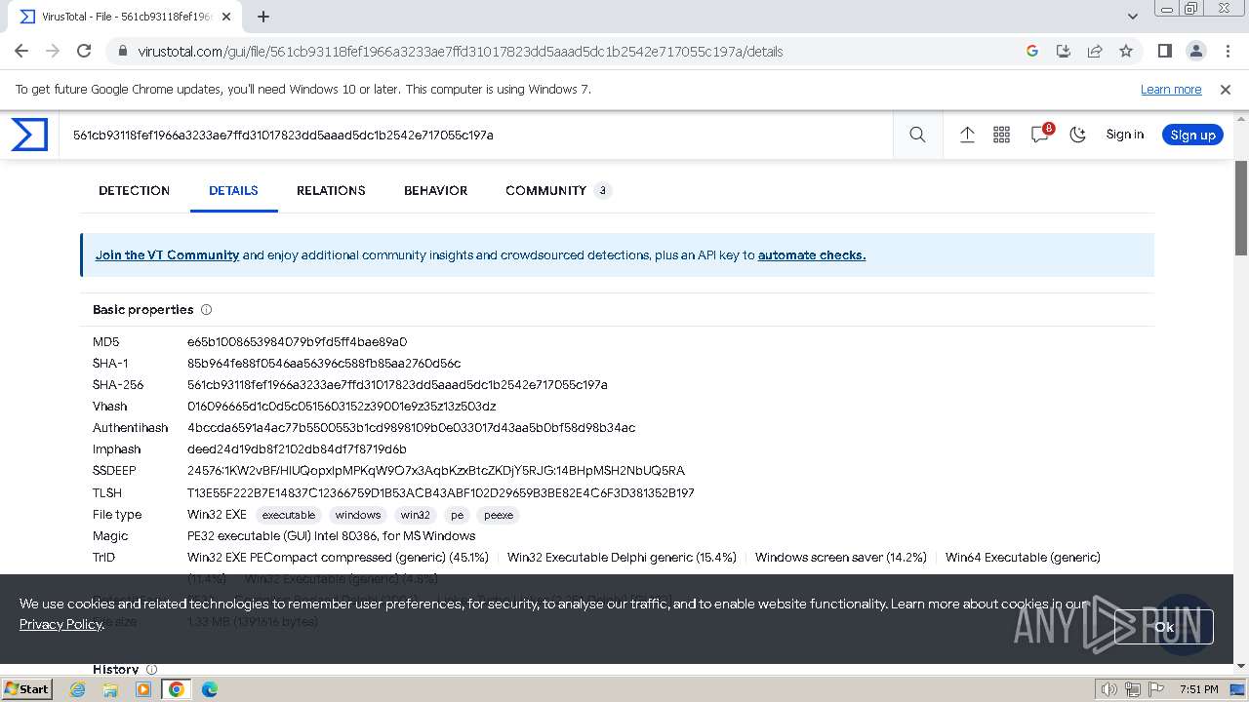Open the COMMUNITY tab
Viewport: 1249px width, 702px height.
click(x=558, y=190)
